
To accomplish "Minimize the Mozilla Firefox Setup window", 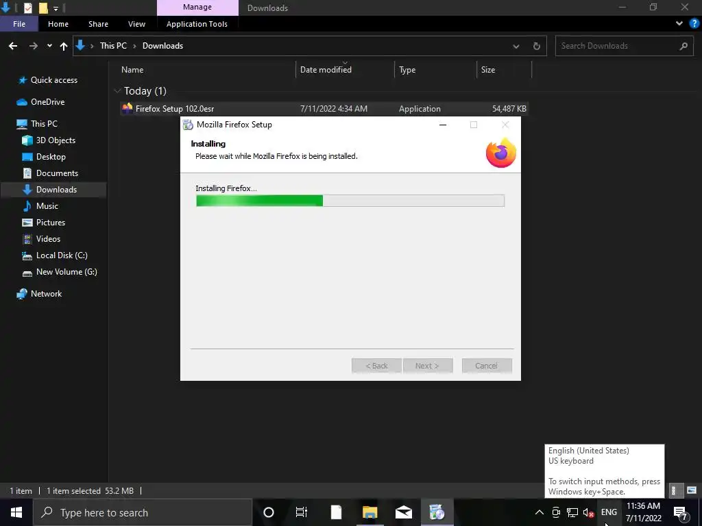I will 443,125.
